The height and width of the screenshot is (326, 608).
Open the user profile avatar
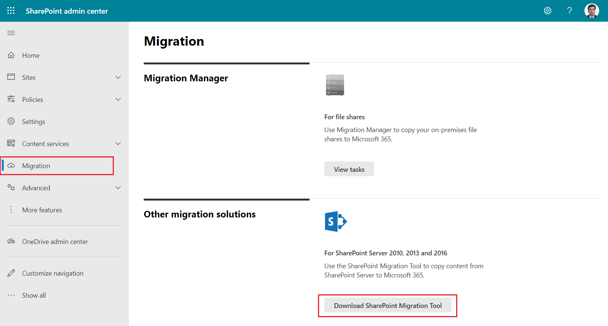click(x=591, y=11)
